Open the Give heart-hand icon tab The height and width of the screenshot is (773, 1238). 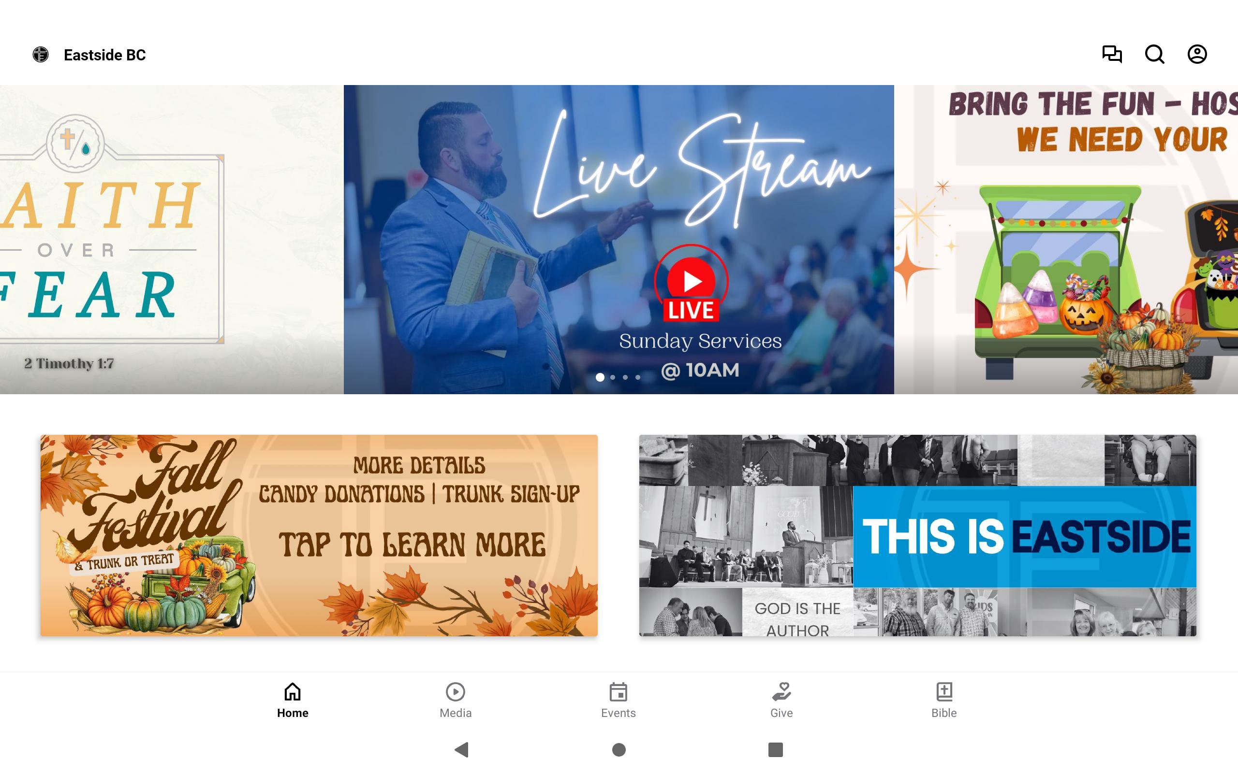(x=781, y=692)
